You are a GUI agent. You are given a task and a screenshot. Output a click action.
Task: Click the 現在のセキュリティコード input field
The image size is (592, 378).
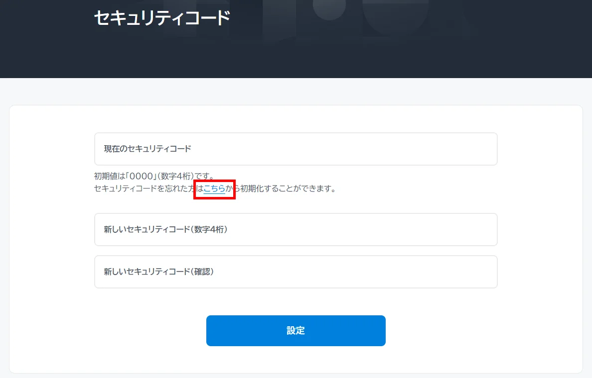(296, 149)
